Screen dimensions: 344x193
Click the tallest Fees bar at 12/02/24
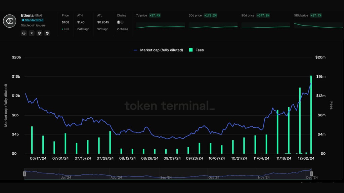point(311,115)
